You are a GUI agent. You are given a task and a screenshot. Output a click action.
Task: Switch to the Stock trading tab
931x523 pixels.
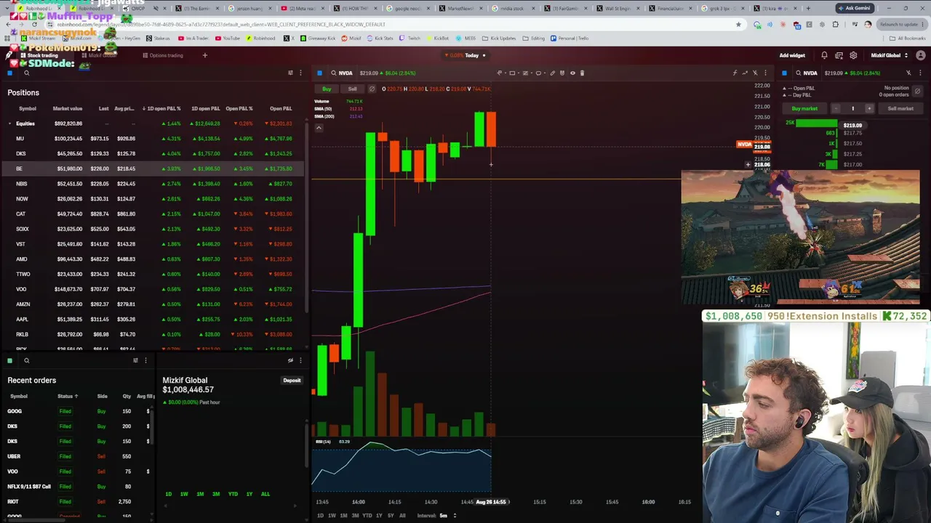(x=42, y=55)
